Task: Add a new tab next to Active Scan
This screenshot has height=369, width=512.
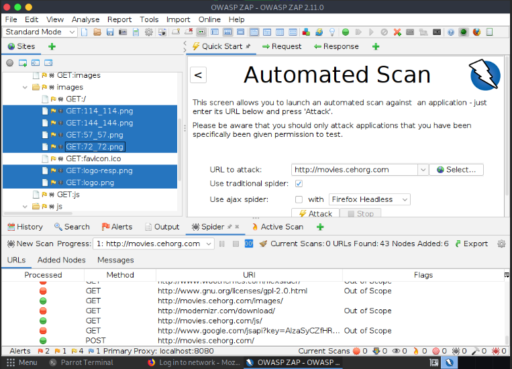Action: (320, 227)
